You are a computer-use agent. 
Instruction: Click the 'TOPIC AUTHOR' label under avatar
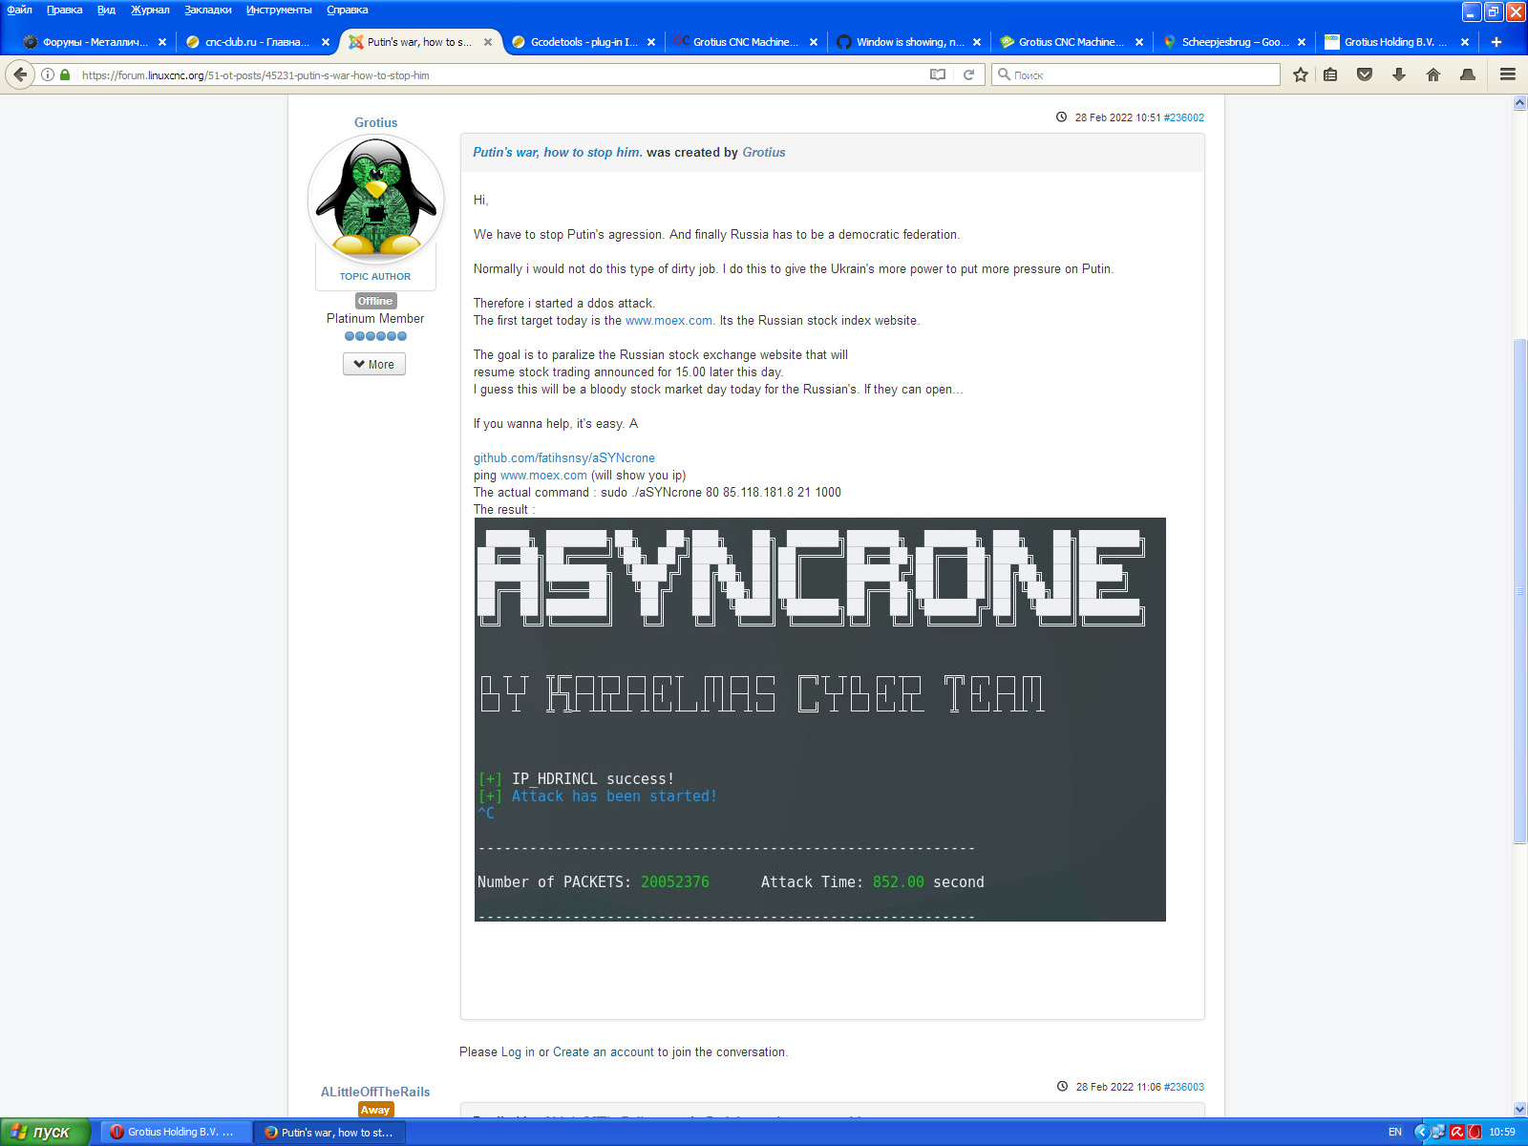coord(375,276)
